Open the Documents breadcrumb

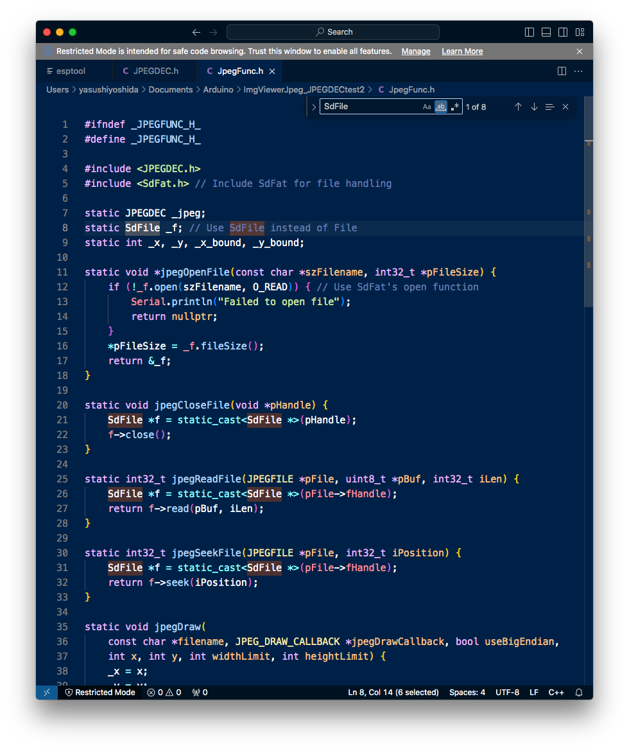(x=171, y=89)
